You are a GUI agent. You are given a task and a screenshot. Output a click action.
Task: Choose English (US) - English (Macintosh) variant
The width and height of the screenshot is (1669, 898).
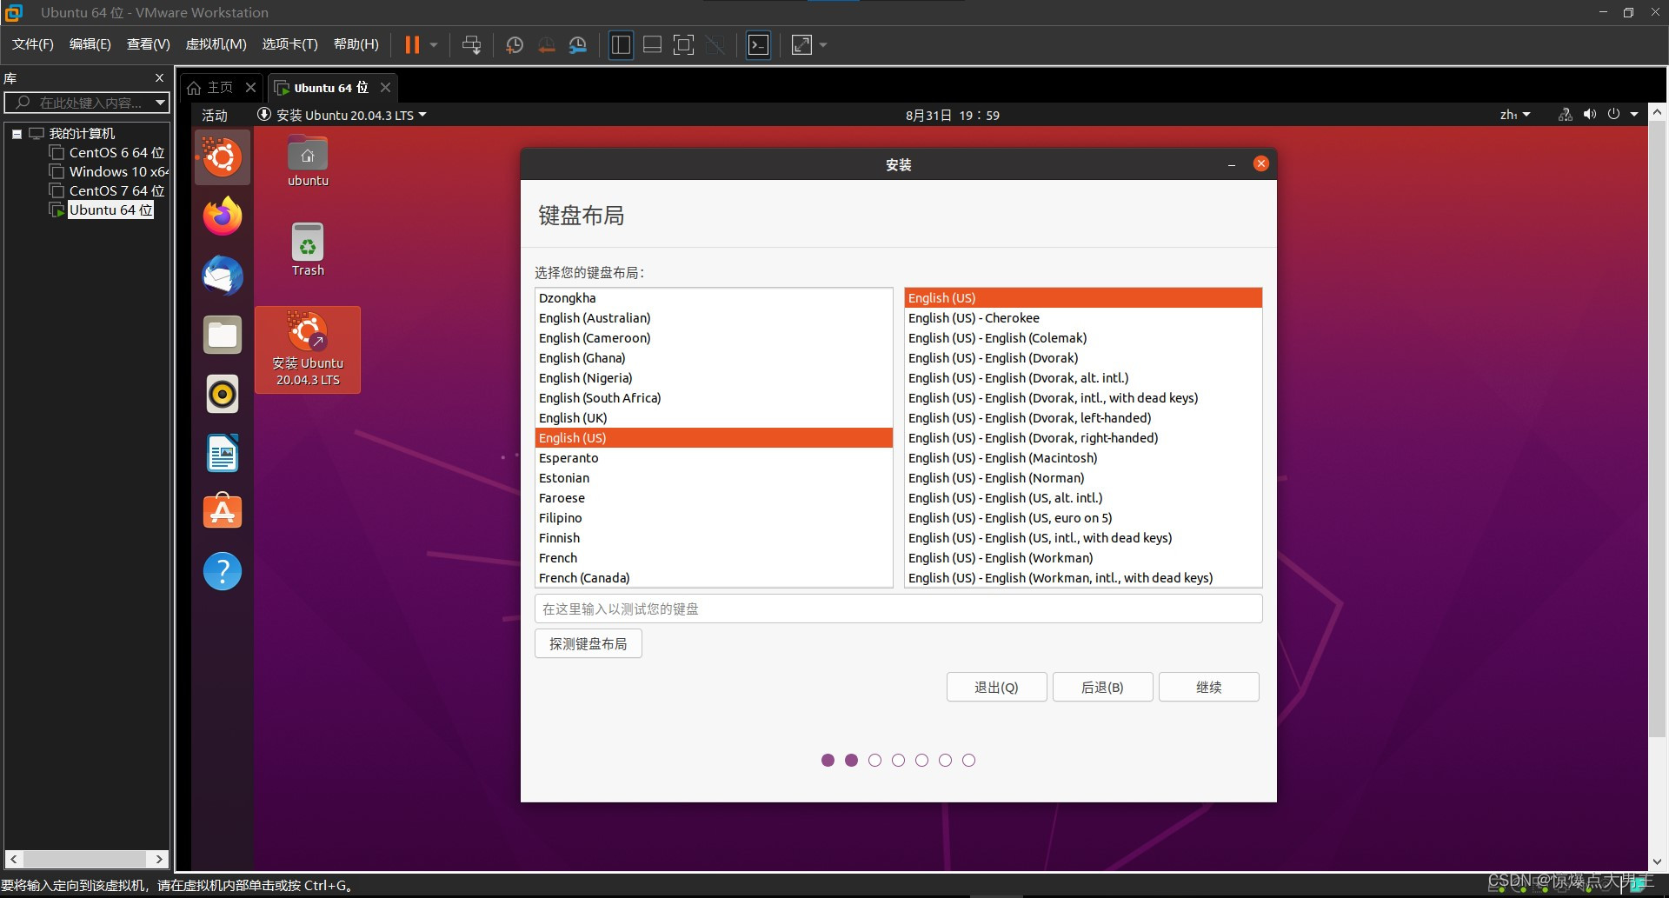click(1083, 458)
